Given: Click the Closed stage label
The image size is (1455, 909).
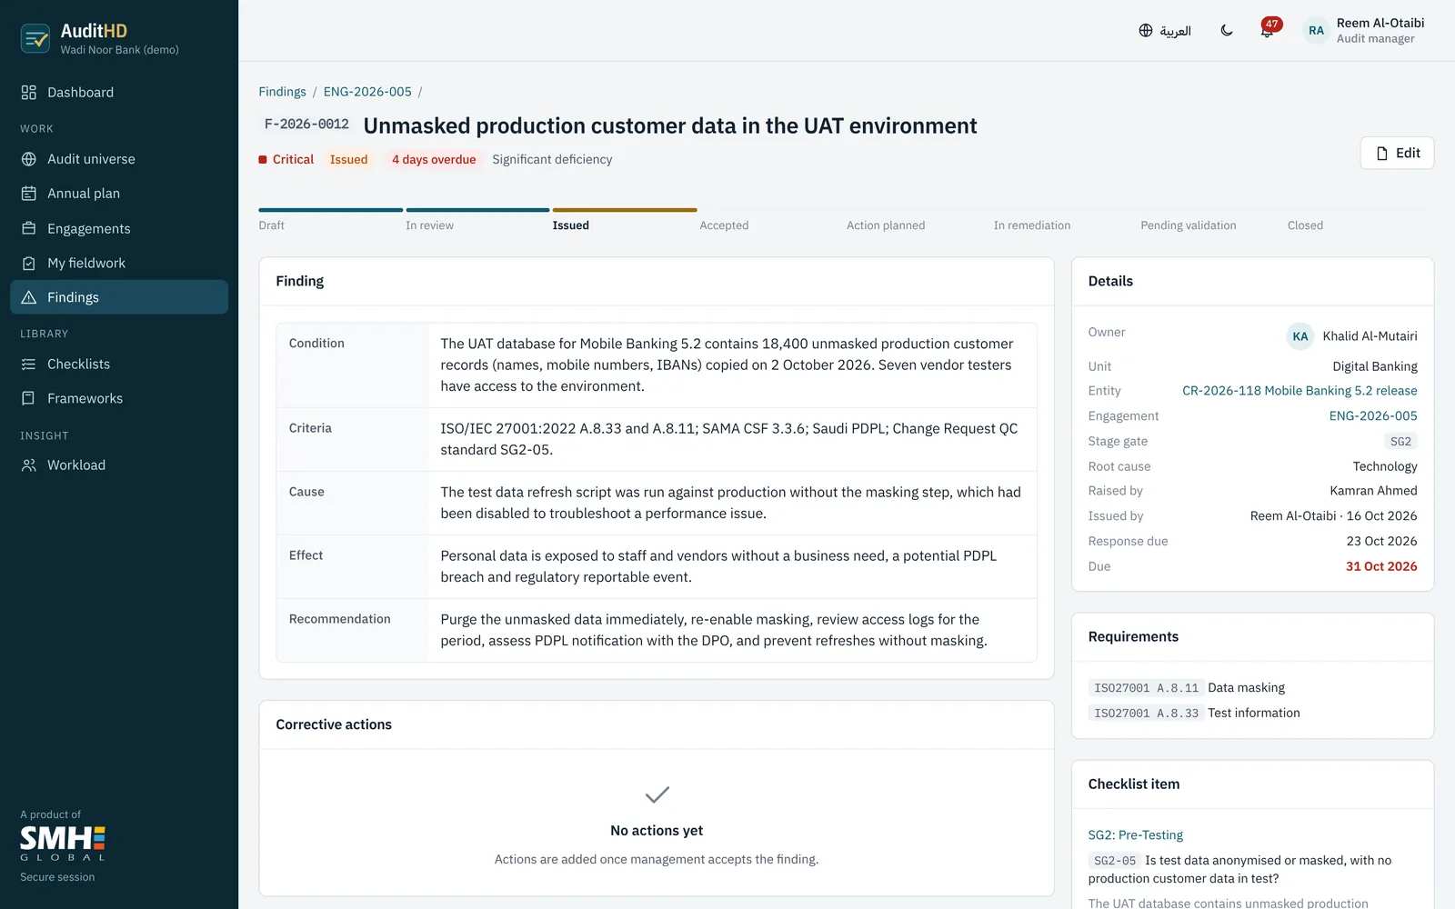Looking at the screenshot, I should coord(1305,225).
